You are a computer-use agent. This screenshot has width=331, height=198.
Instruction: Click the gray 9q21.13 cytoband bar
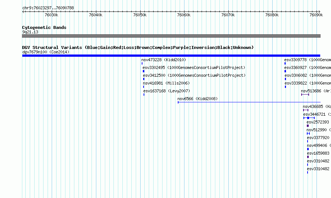pyautogui.click(x=171, y=36)
